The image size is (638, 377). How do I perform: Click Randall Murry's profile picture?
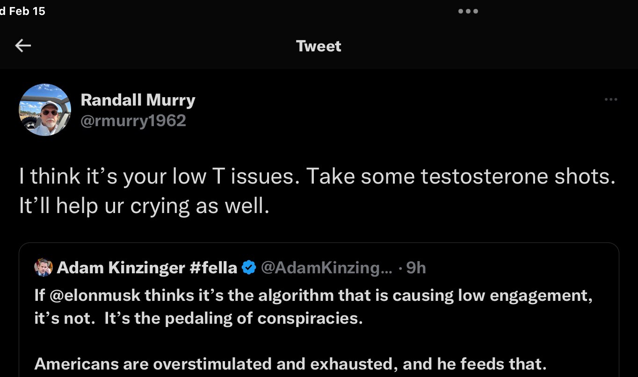click(44, 110)
